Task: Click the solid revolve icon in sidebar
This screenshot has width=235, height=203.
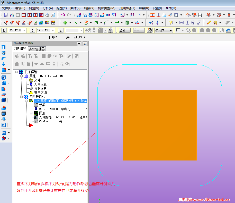Action: point(4,53)
